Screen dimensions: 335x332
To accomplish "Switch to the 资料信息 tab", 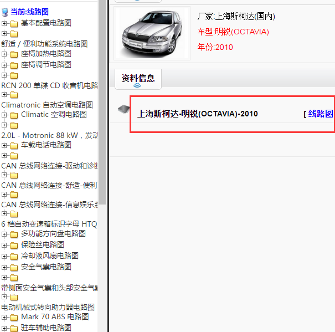I will (138, 79).
